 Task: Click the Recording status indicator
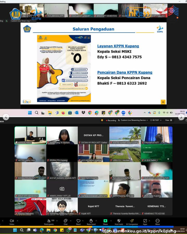(x=111, y=120)
